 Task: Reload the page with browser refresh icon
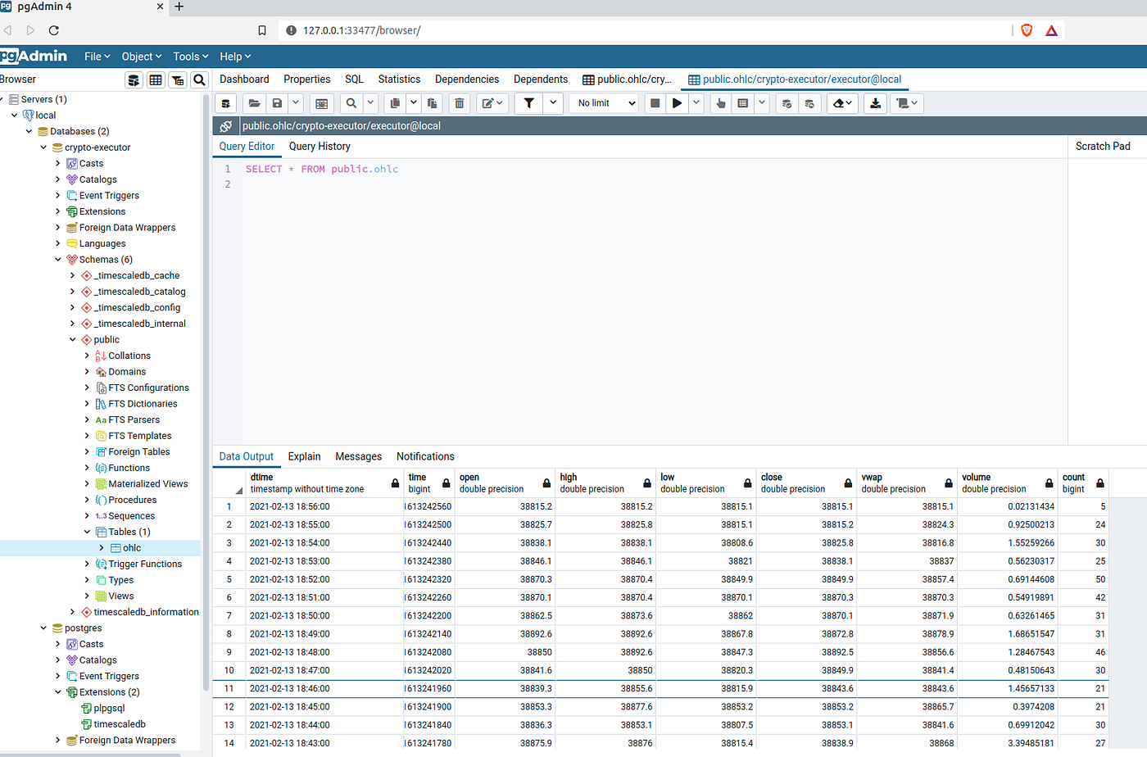click(x=54, y=30)
